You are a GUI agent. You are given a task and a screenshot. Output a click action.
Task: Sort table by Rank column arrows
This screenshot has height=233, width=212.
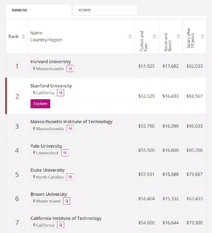[x=23, y=36]
